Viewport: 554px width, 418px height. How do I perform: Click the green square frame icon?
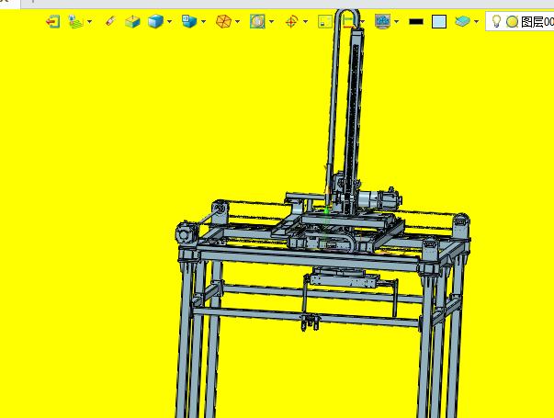[x=325, y=21]
